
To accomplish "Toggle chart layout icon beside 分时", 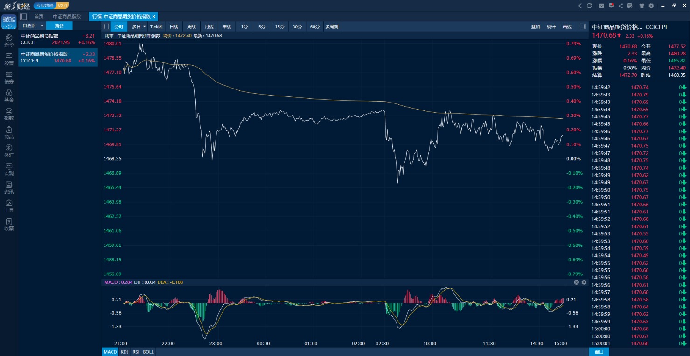I will tap(106, 27).
